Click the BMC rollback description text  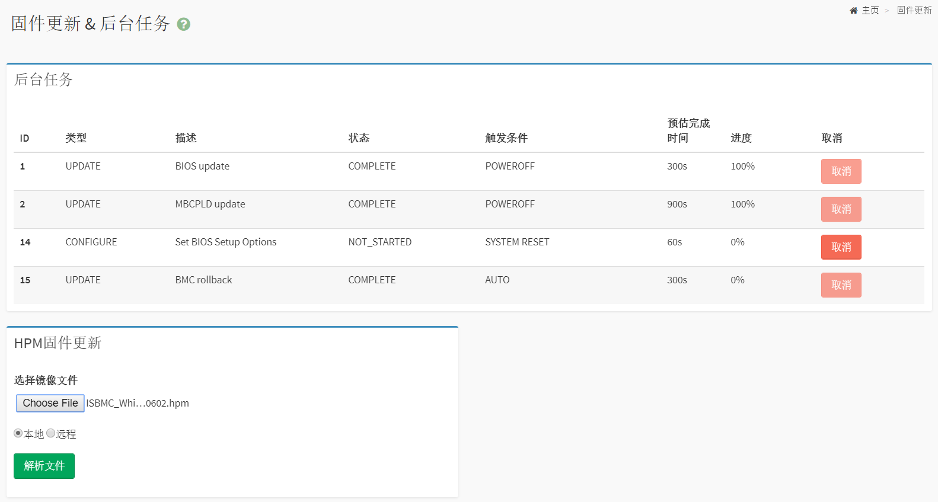203,280
